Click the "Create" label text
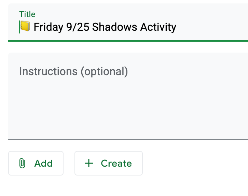 coord(116,163)
